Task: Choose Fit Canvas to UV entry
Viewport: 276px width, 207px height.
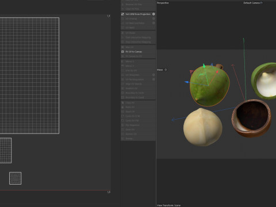Action: 134,56
